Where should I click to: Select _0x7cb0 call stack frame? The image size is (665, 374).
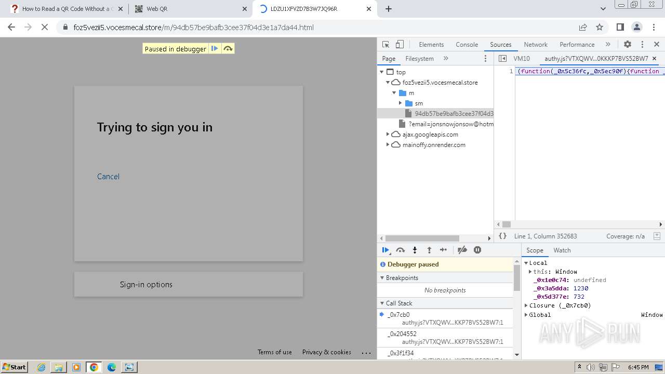[445, 318]
